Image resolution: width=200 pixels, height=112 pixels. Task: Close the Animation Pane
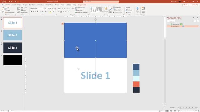198,18
